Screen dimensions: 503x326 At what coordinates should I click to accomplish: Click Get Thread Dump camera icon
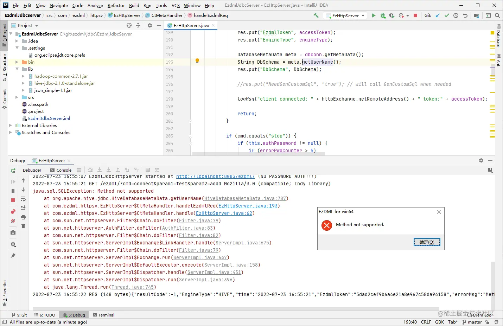(x=13, y=232)
